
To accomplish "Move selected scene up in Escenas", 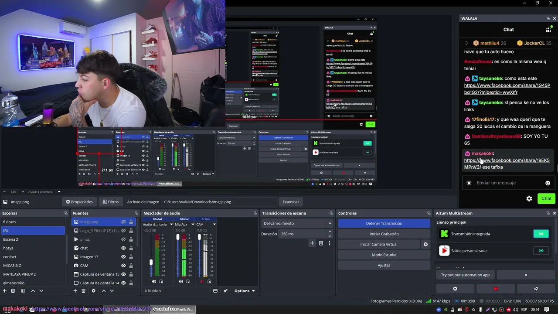I will [33, 291].
